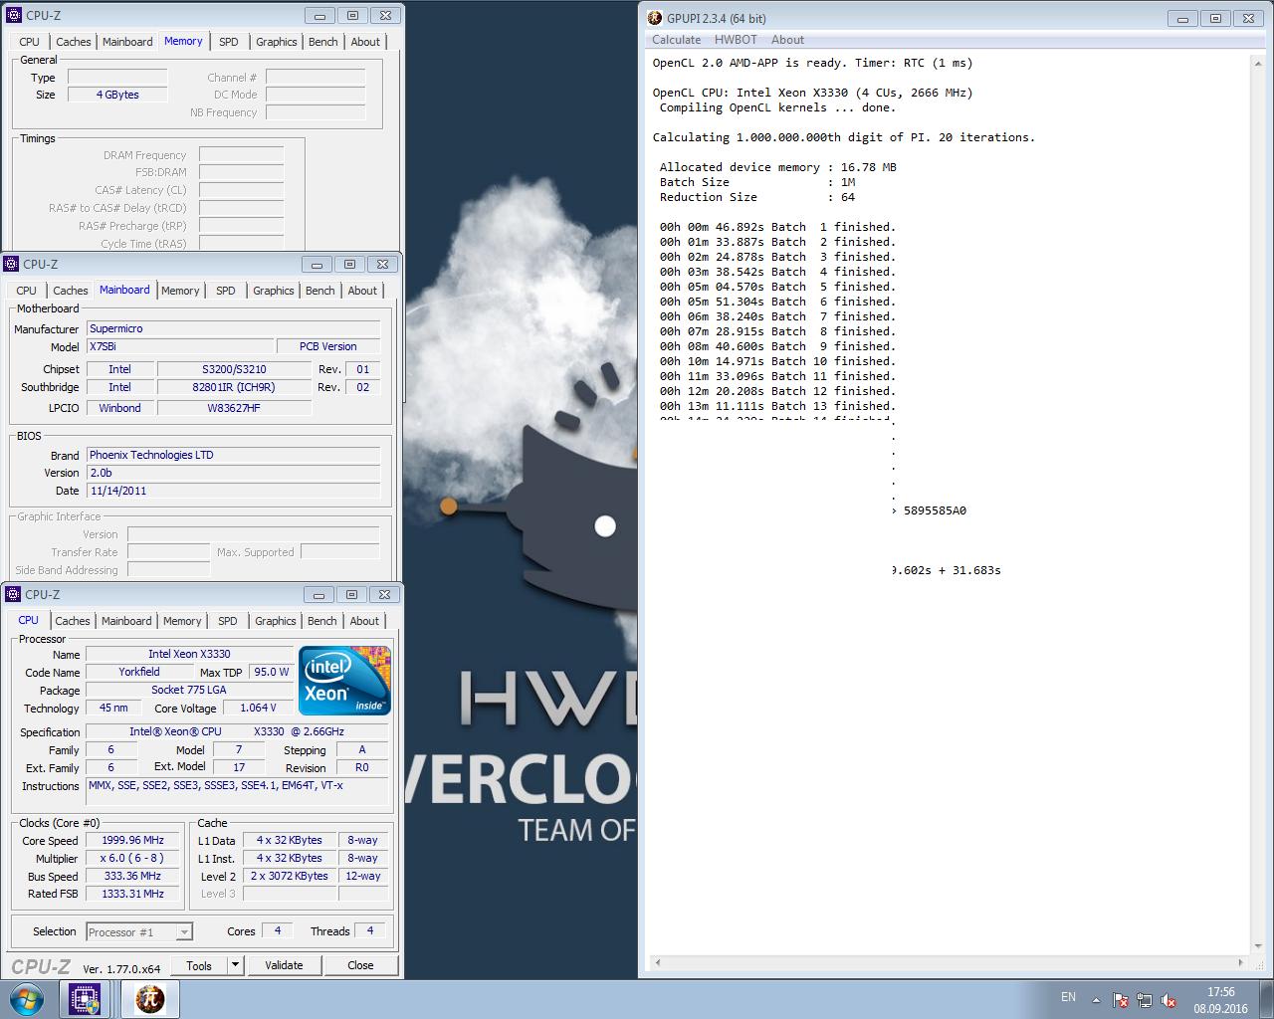Select Caches tab in top Memory CPU-Z window
Image resolution: width=1274 pixels, height=1019 pixels.
click(x=74, y=42)
